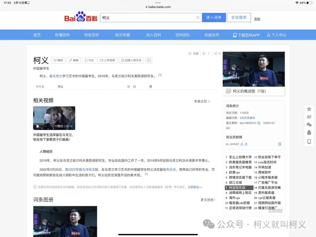
Task: Click the 播报 read-aloud button
Action: click(x=58, y=60)
